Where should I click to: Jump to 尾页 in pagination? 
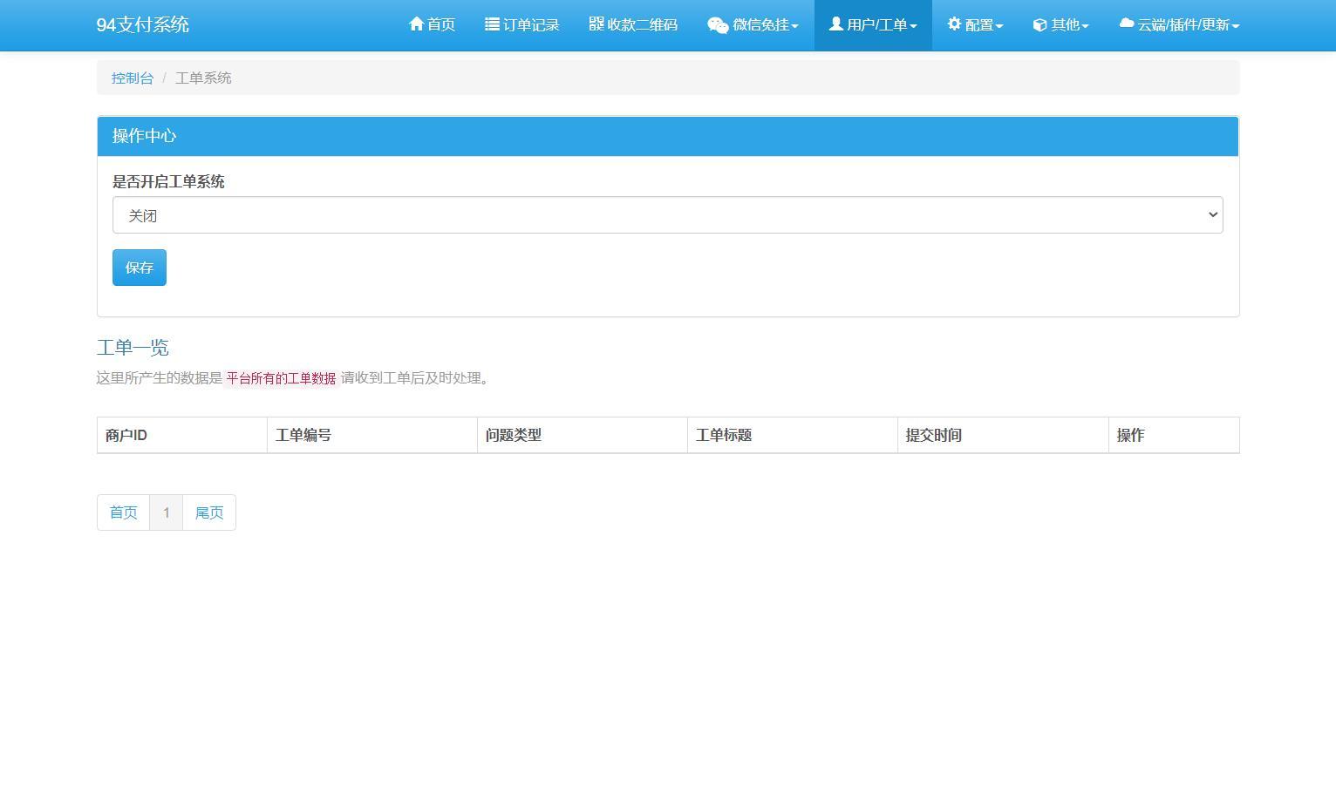(x=208, y=512)
